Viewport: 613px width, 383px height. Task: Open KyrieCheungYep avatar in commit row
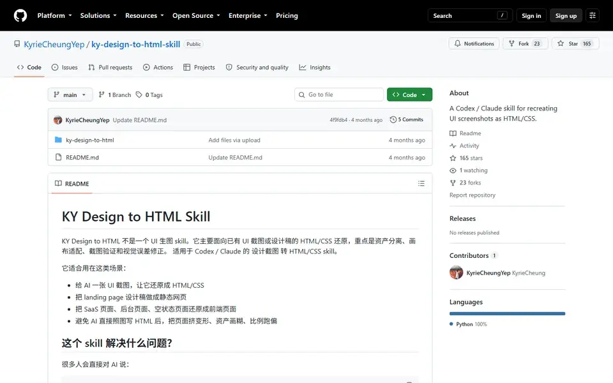[58, 120]
